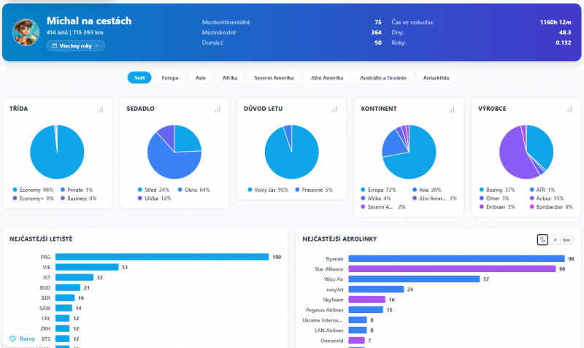Click the ATR 1% legend item
The height and width of the screenshot is (348, 584).
click(542, 190)
